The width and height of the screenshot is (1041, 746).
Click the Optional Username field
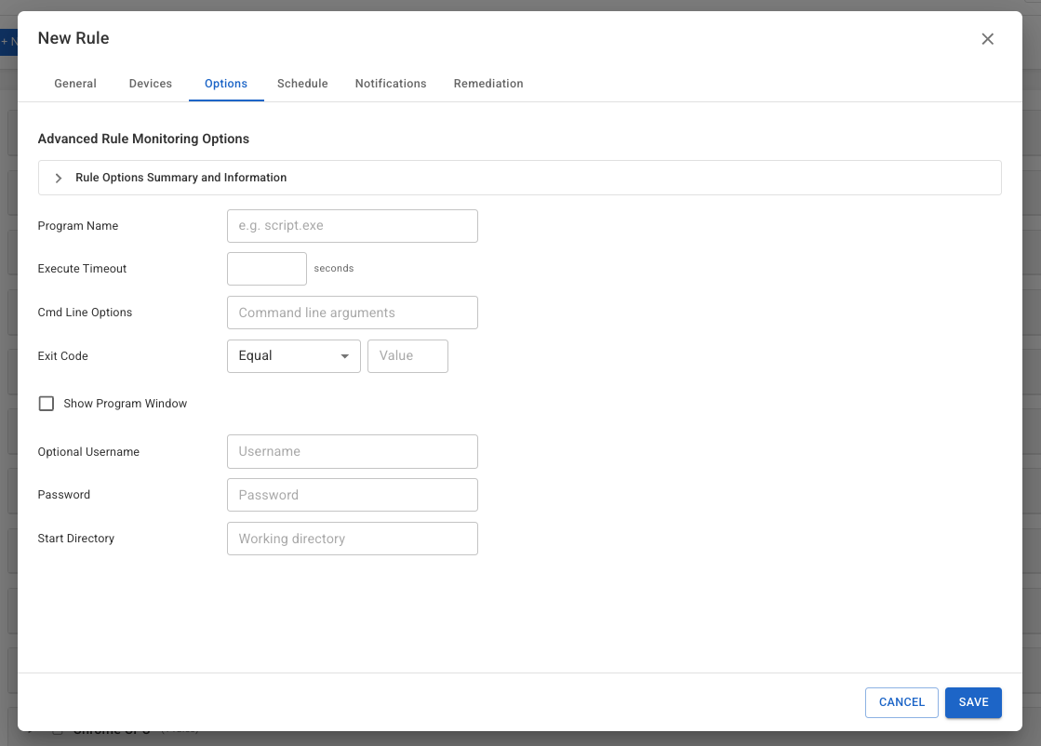[x=352, y=451]
